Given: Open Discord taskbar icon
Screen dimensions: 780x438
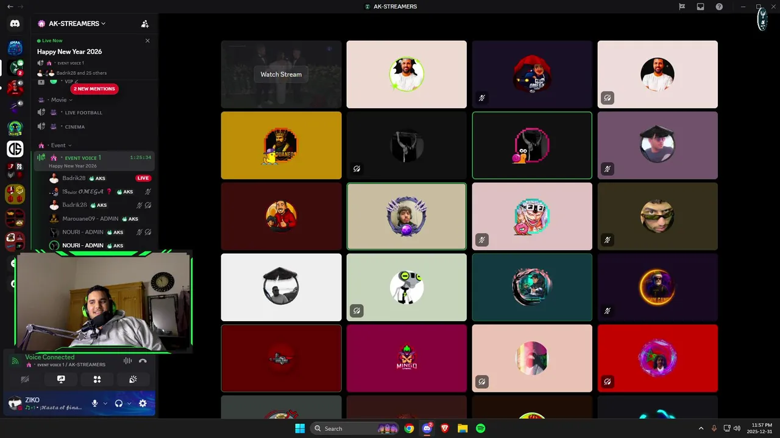Looking at the screenshot, I should point(427,428).
